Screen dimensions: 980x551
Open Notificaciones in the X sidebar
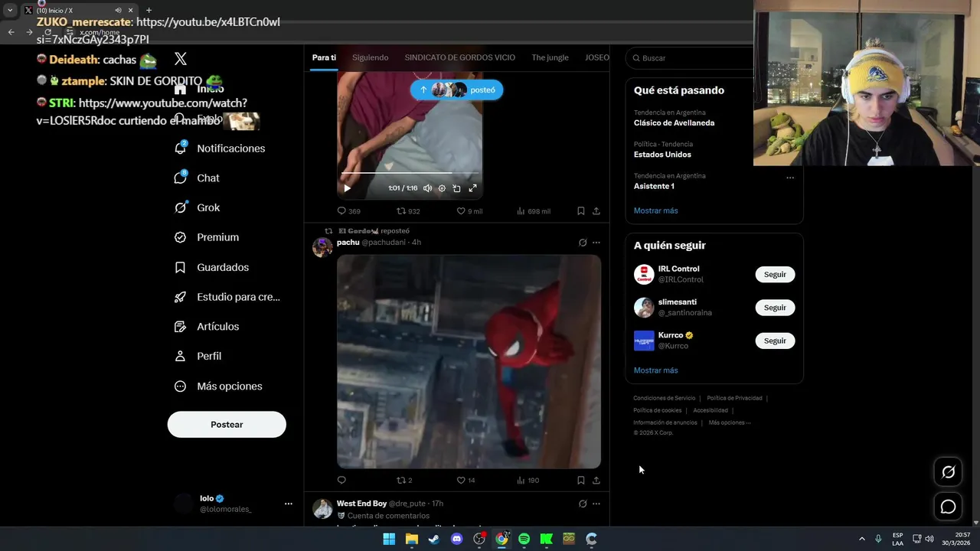click(x=219, y=148)
